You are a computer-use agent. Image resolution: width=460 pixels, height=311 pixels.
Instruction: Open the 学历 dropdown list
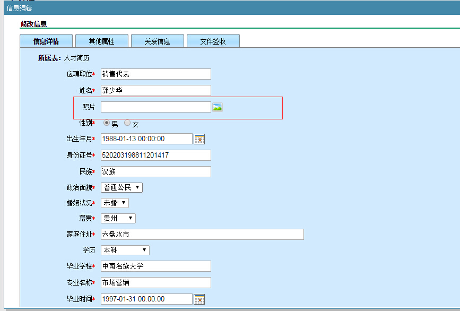click(125, 250)
